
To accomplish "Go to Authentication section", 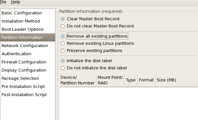I will click(x=28, y=54).
